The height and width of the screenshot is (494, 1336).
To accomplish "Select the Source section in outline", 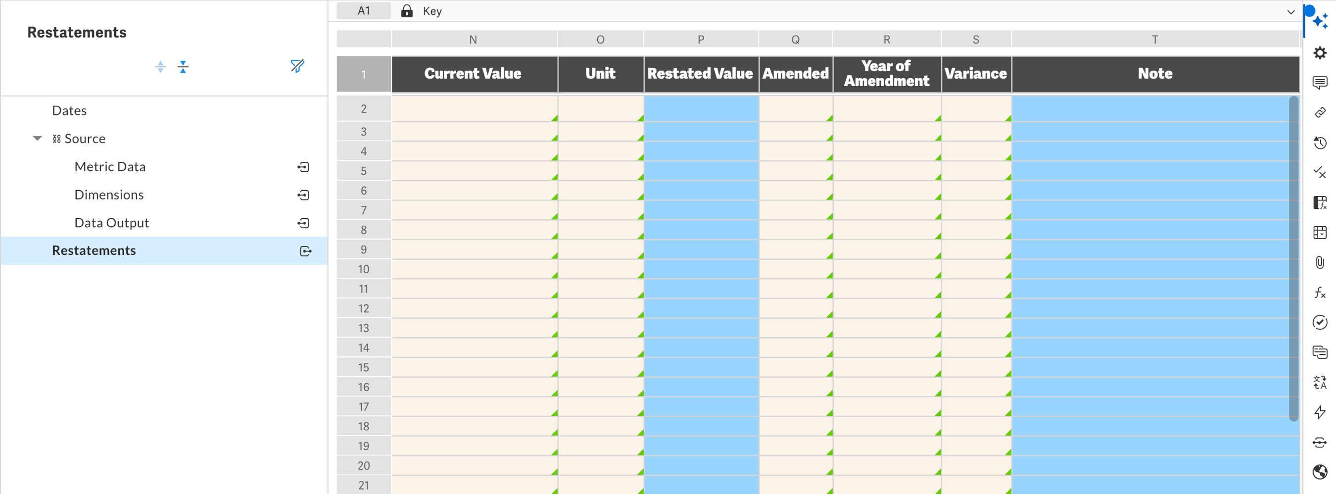I will (85, 139).
